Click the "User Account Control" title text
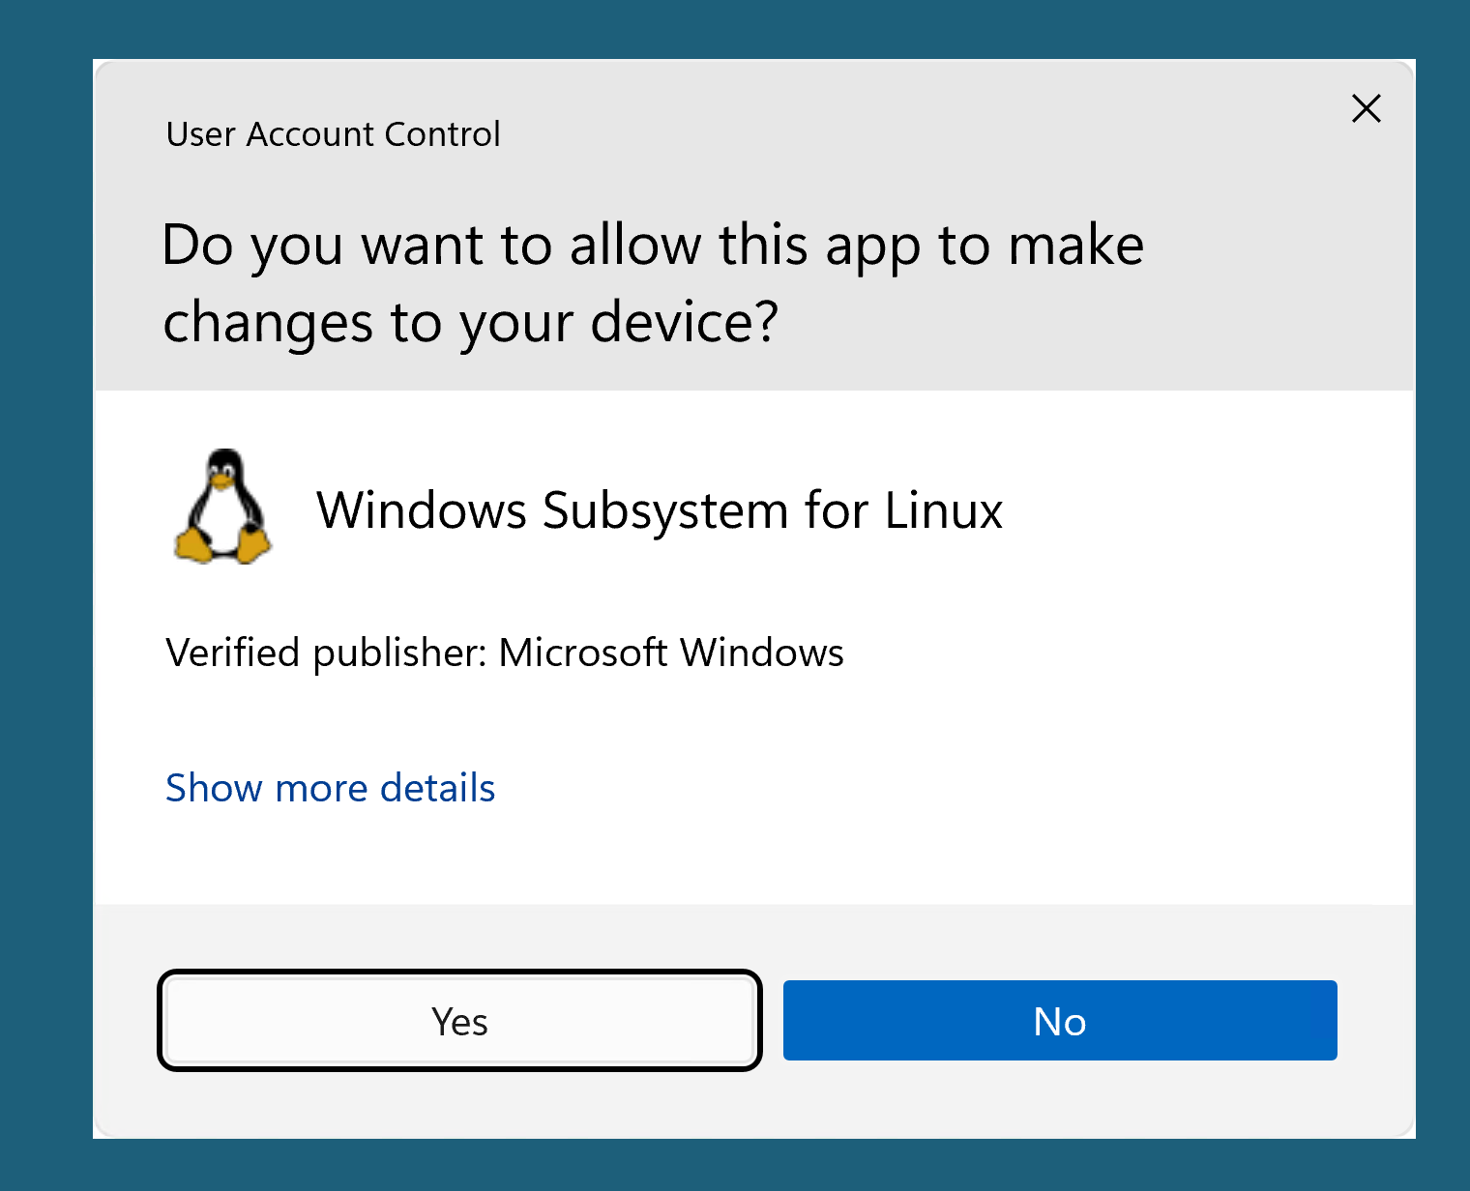The height and width of the screenshot is (1191, 1470). click(x=333, y=134)
